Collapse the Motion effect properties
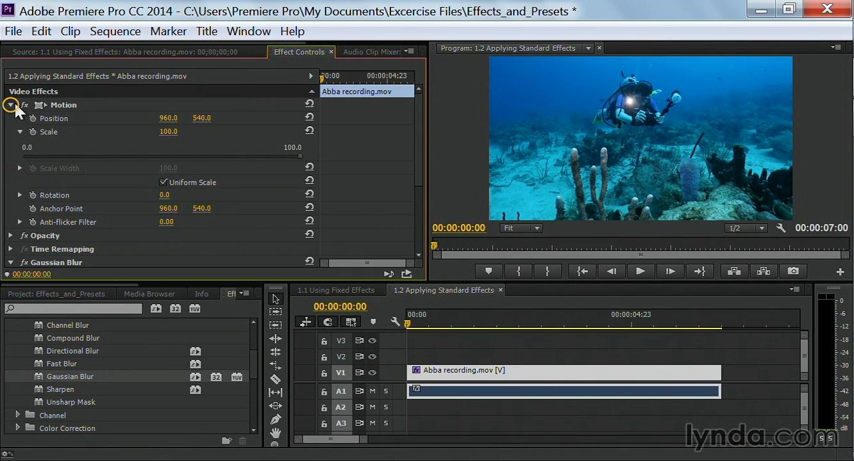 11,105
